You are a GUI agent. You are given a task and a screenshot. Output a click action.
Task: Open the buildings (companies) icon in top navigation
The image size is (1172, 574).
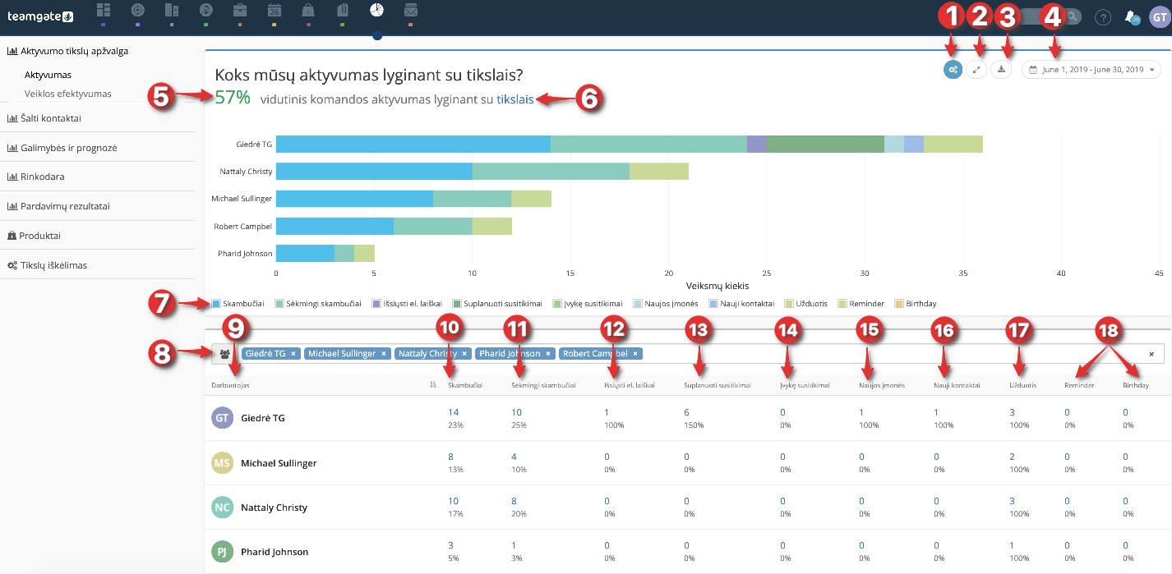pyautogui.click(x=172, y=11)
